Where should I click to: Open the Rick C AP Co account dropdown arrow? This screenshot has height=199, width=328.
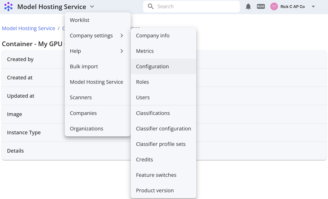(313, 7)
